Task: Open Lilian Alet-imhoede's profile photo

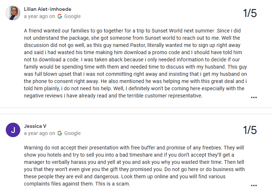Action: coord(13,13)
